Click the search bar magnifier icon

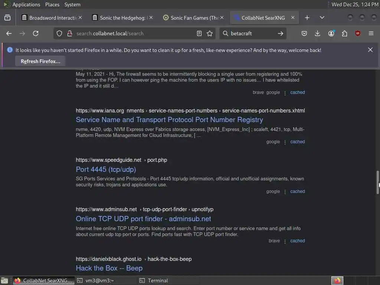(x=225, y=33)
